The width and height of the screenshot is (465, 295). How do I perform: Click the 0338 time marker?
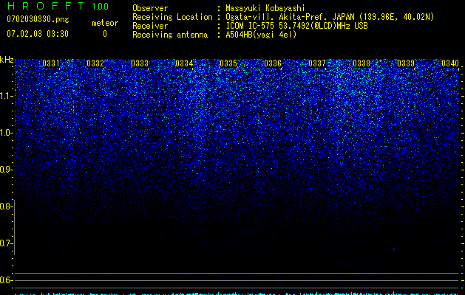tap(362, 63)
